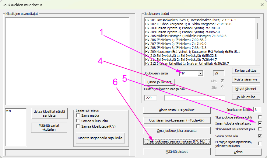Select the Sija radio button
Screen dimensions: 267x158
coord(222,87)
